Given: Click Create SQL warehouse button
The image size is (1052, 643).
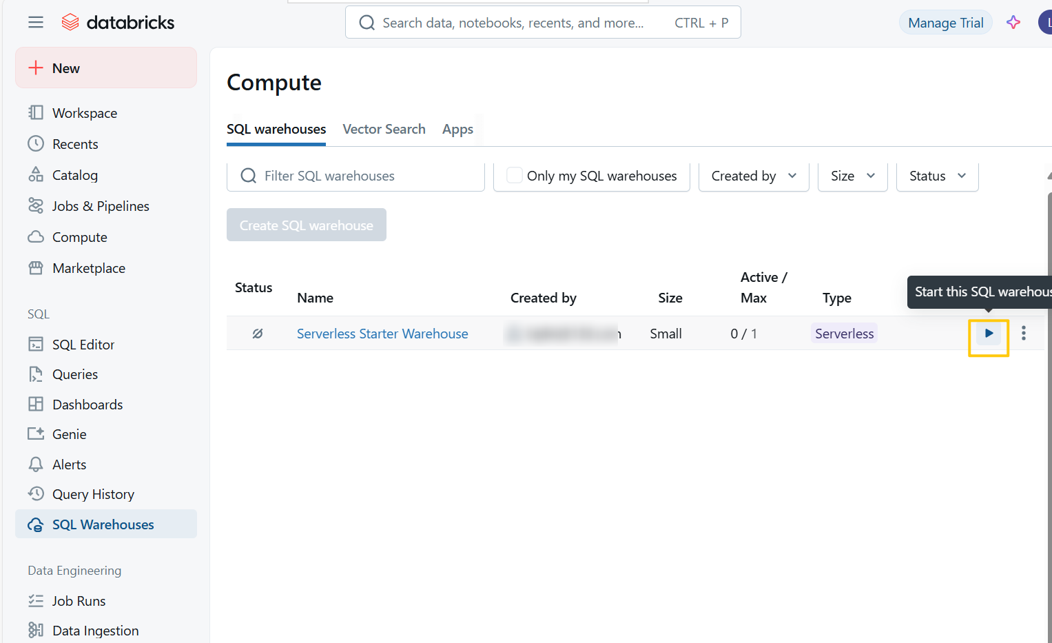Looking at the screenshot, I should (307, 225).
